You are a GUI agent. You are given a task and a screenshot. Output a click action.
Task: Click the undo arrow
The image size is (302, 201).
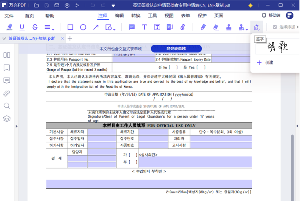[x=93, y=5]
